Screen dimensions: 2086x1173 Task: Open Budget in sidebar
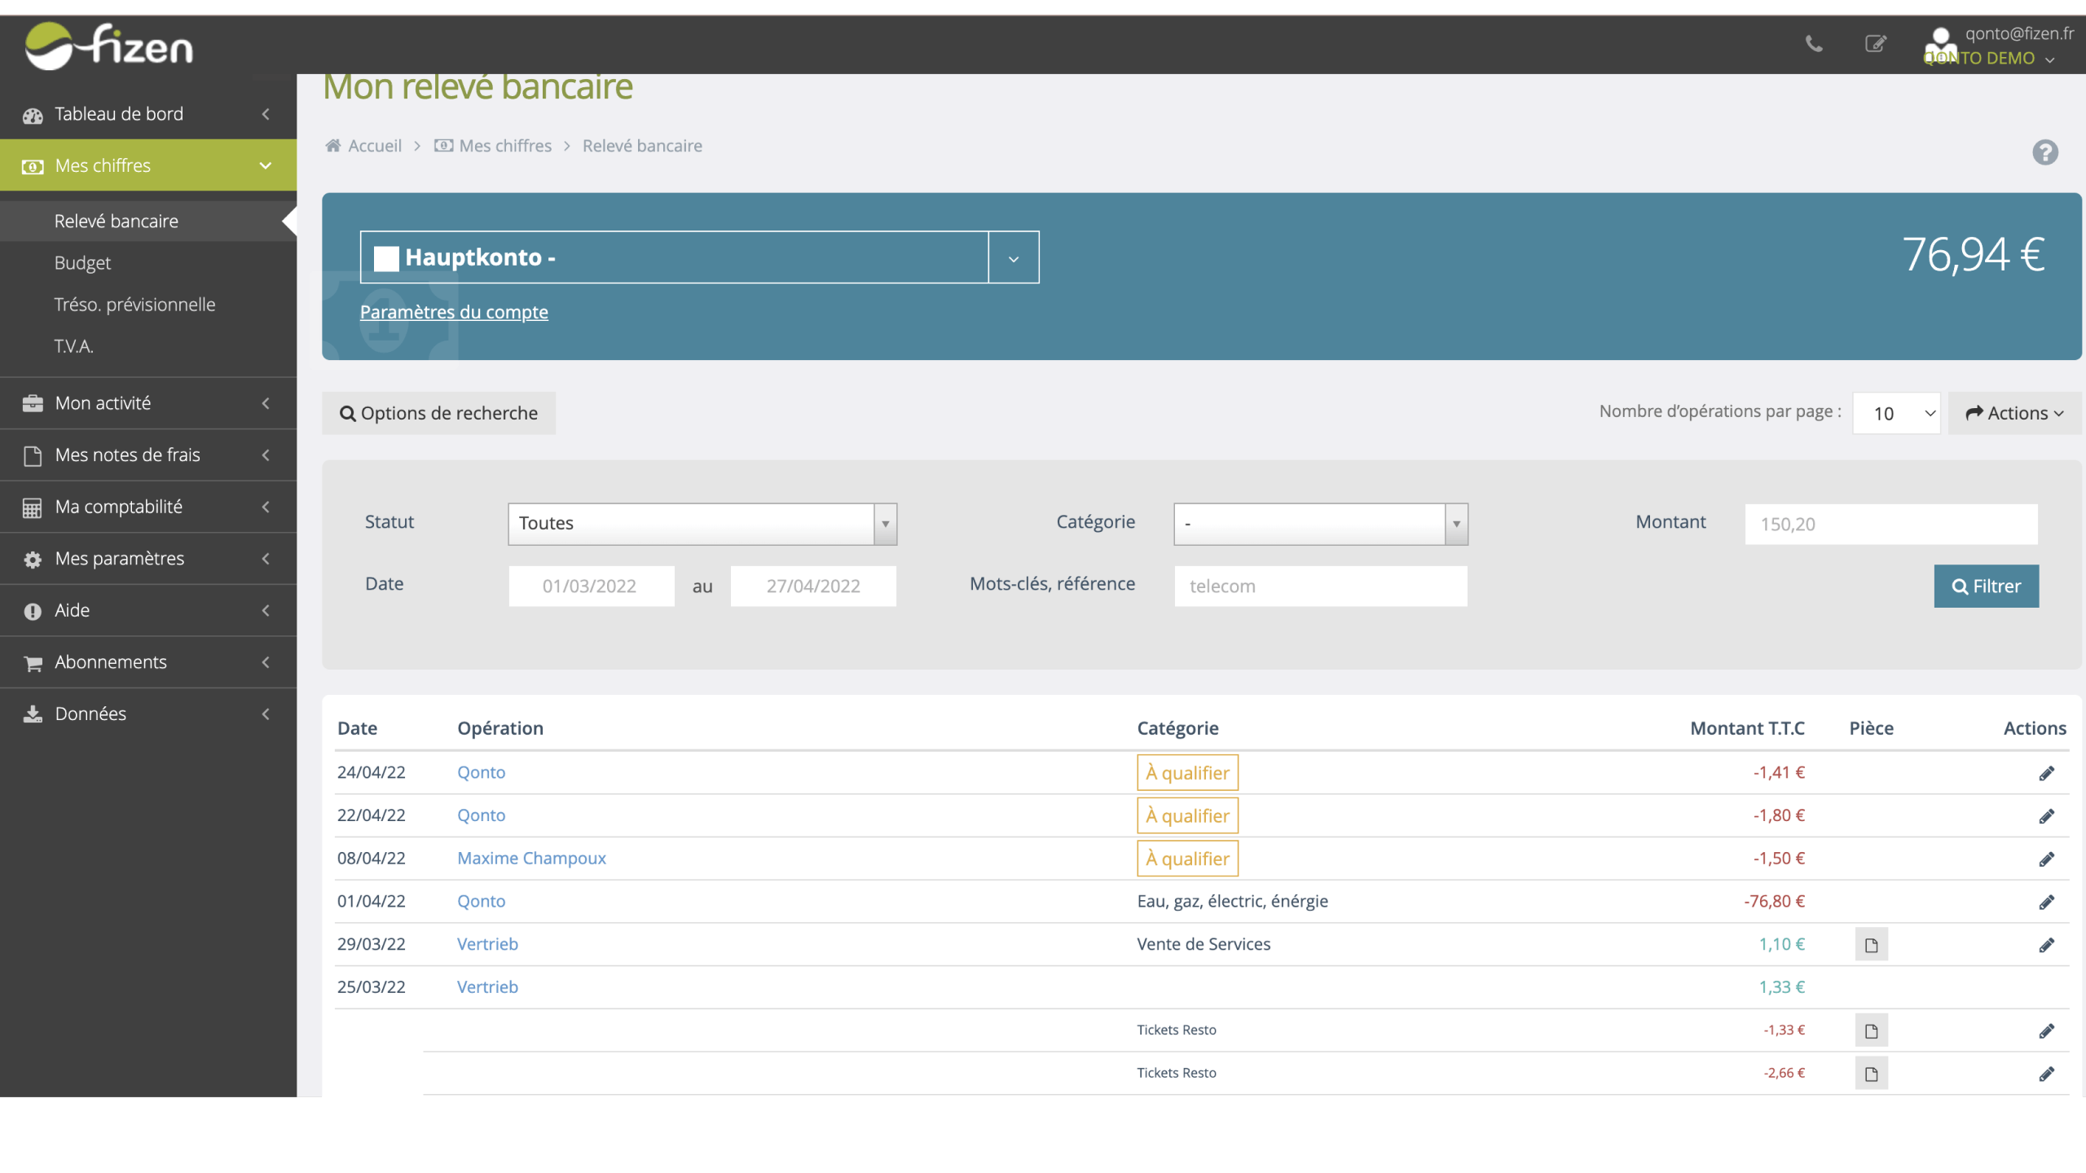[82, 263]
